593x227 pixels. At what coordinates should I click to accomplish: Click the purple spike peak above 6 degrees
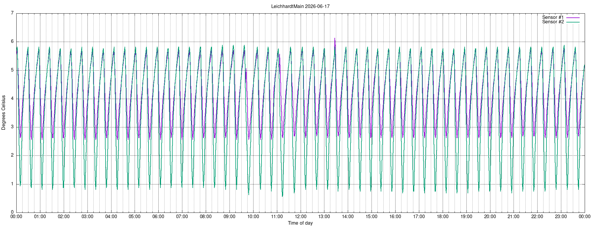click(335, 38)
